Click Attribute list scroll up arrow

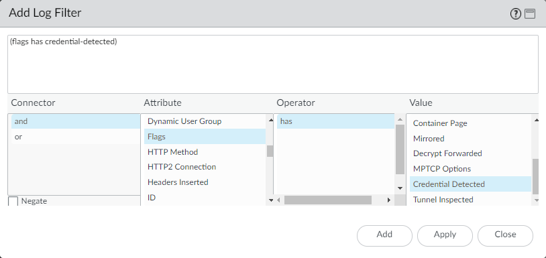[x=271, y=120]
